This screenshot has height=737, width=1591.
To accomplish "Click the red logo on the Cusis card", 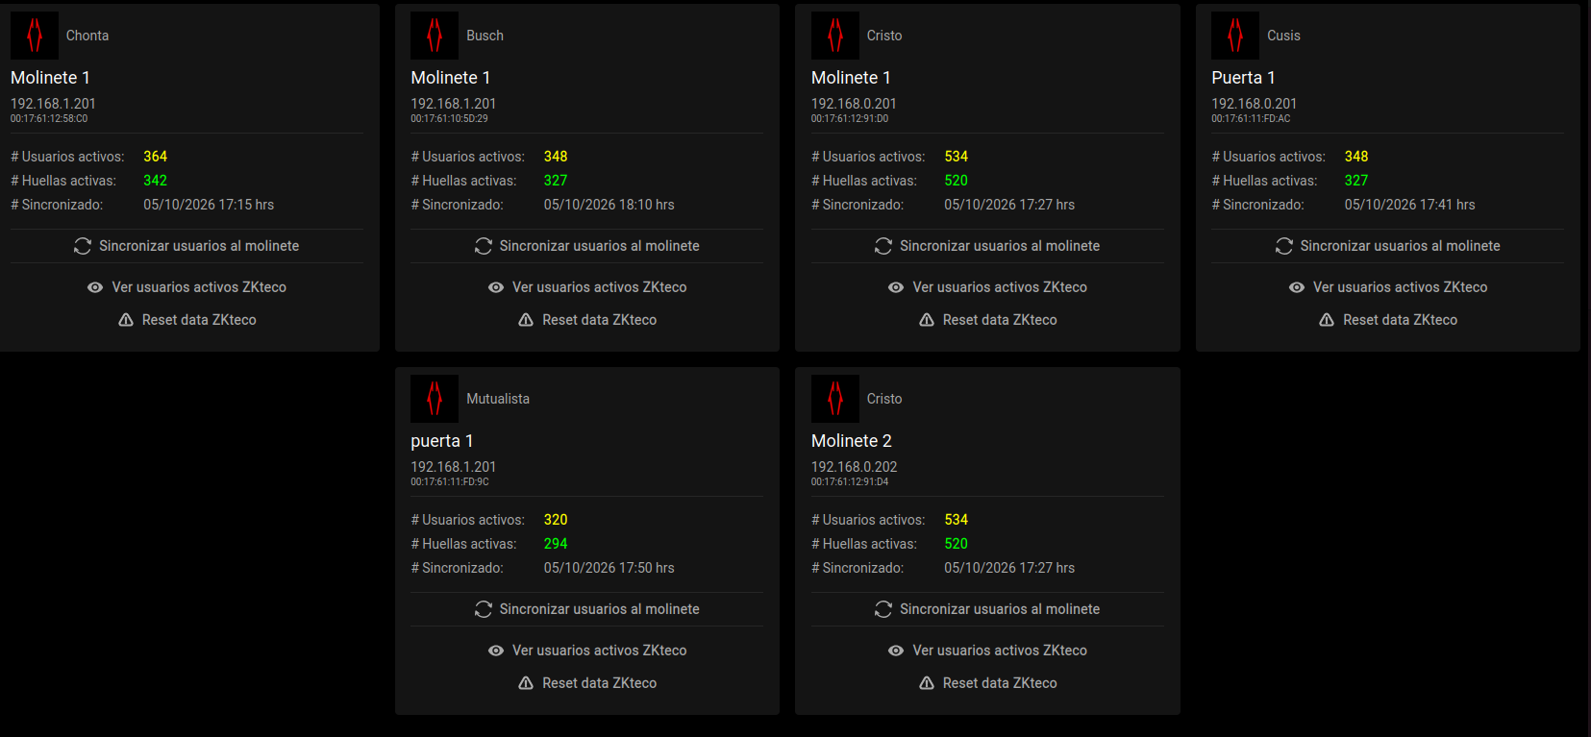I will [1235, 36].
